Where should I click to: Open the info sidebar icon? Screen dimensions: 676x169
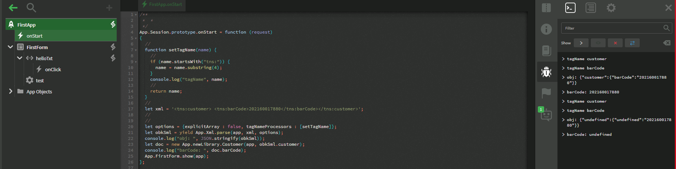click(x=546, y=29)
